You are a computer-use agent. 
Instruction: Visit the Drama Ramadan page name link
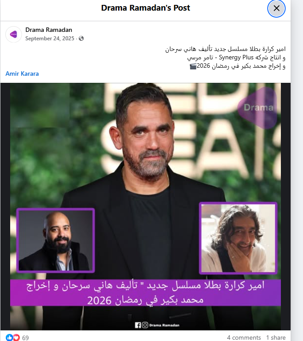pyautogui.click(x=49, y=30)
